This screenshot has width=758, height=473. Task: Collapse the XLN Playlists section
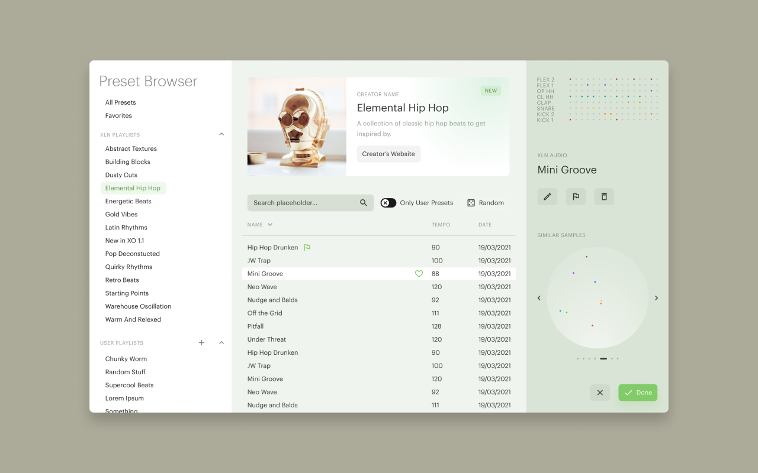point(221,134)
